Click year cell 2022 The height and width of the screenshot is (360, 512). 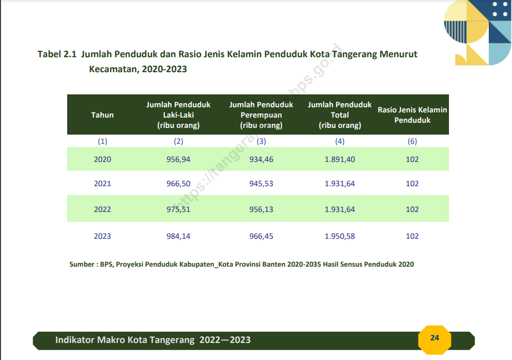tap(102, 209)
